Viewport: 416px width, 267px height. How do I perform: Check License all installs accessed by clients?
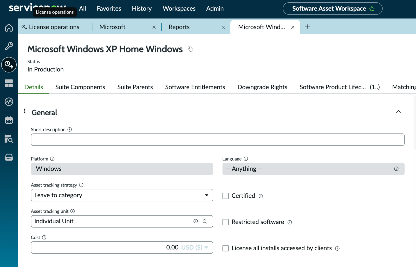(225, 248)
